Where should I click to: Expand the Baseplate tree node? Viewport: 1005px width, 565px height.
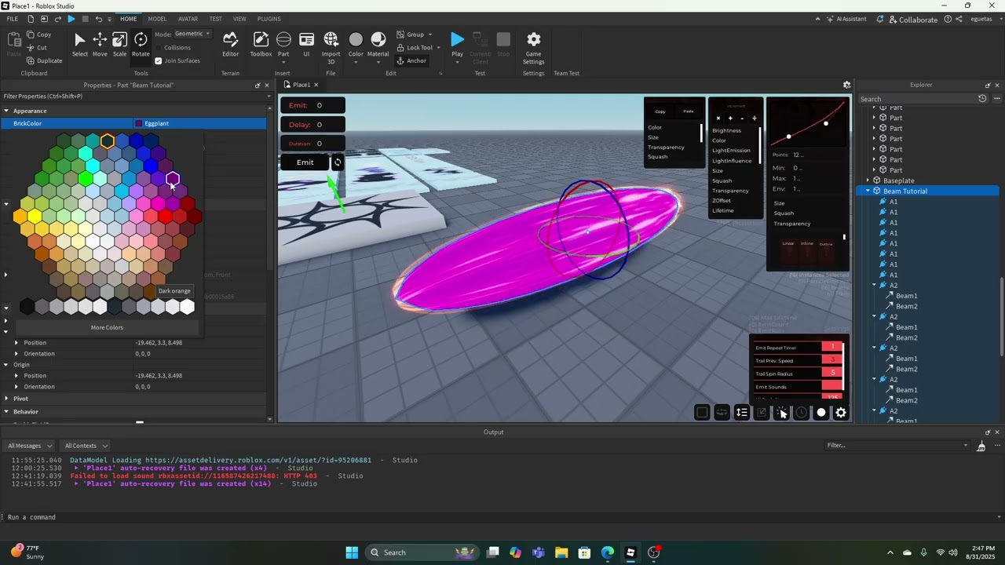[x=868, y=180]
